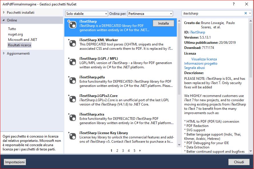Click the version value 5.5.13.1
The height and width of the screenshot is (169, 254).
pos(205,37)
